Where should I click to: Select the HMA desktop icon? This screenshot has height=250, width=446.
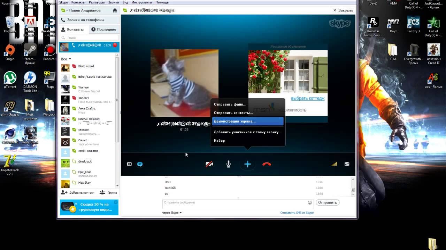coord(393,3)
